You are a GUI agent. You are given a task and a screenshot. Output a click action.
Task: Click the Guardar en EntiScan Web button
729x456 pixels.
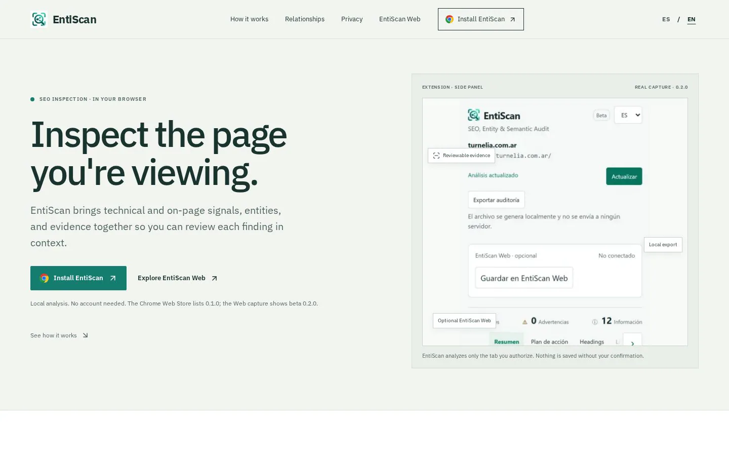tap(524, 278)
